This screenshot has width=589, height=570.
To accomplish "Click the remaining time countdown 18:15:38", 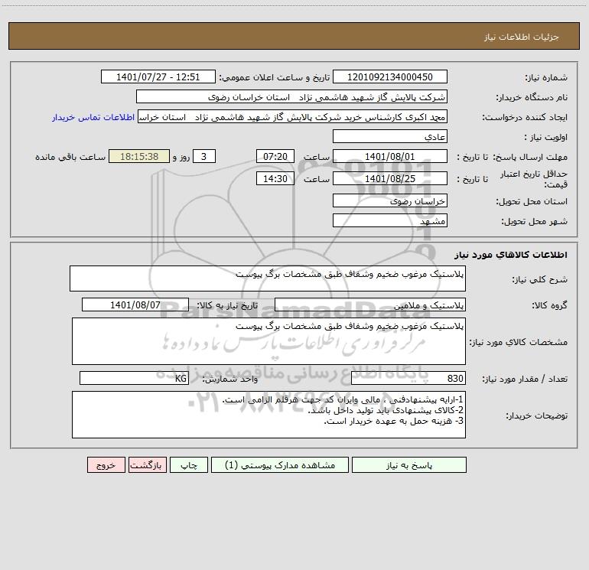I will [139, 156].
